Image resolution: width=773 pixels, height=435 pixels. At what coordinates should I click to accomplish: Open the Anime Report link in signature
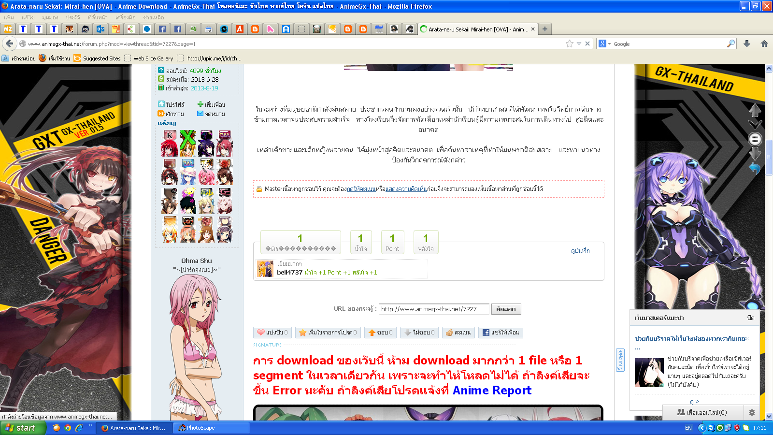[492, 390]
